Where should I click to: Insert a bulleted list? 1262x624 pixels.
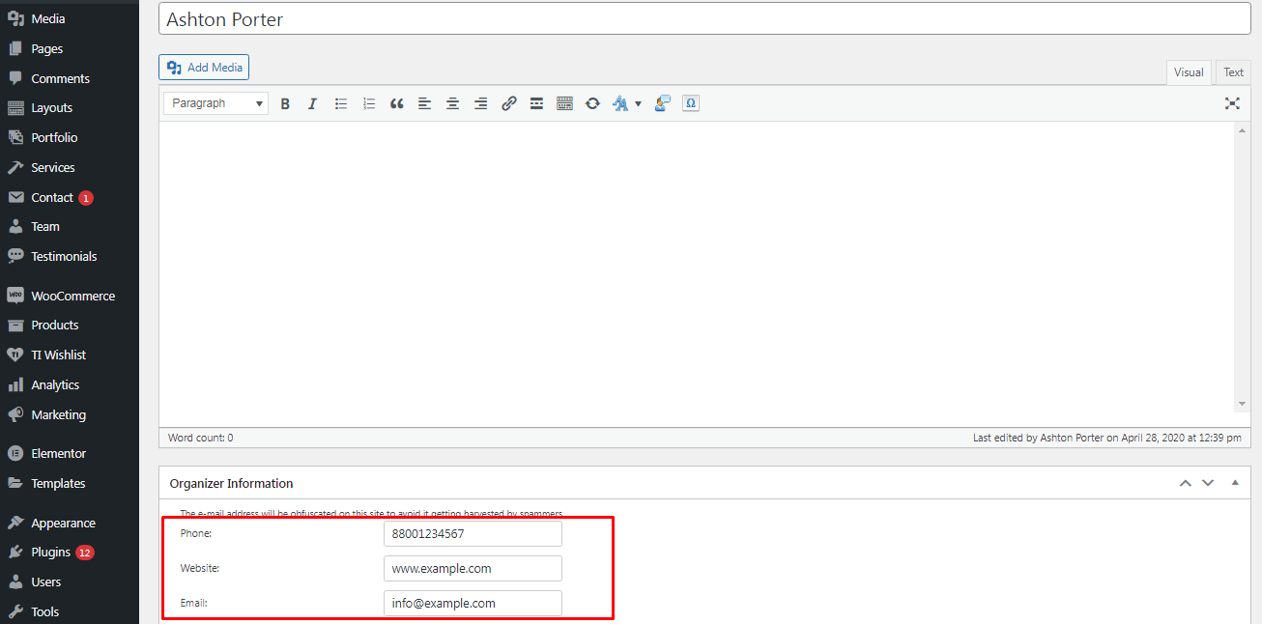[341, 103]
